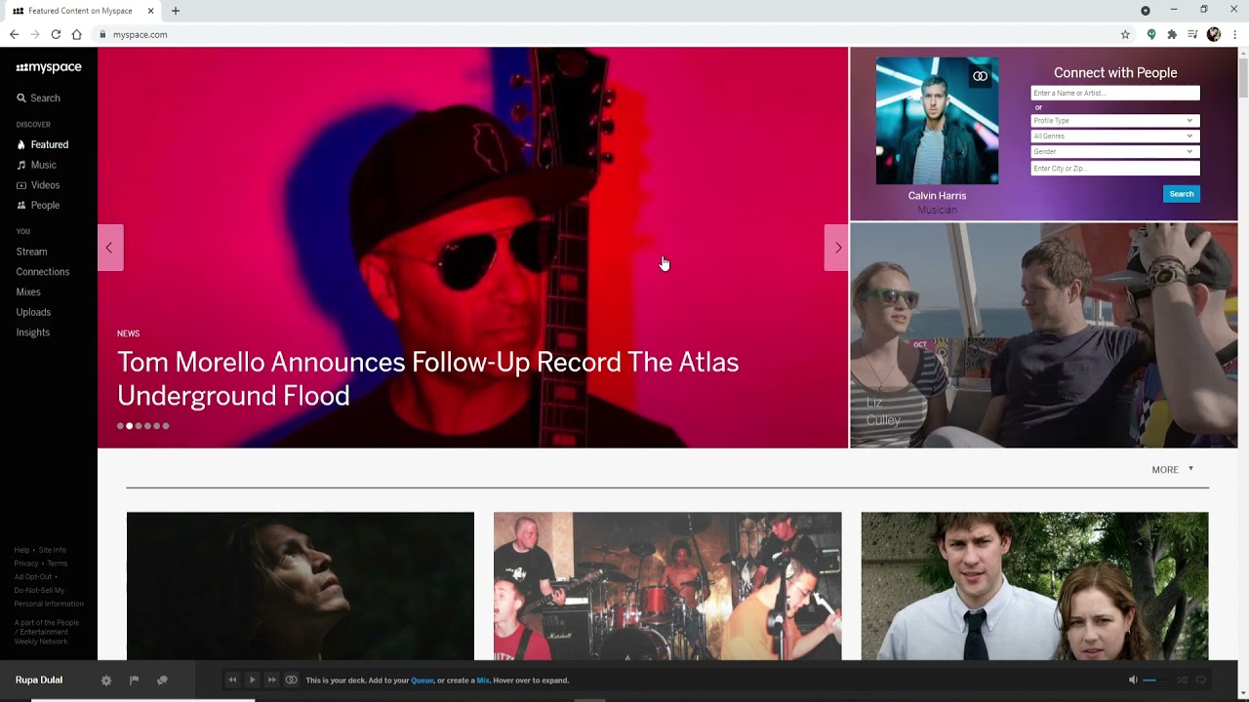
Task: Connect with Calvin Harris icon
Action: click(x=981, y=76)
